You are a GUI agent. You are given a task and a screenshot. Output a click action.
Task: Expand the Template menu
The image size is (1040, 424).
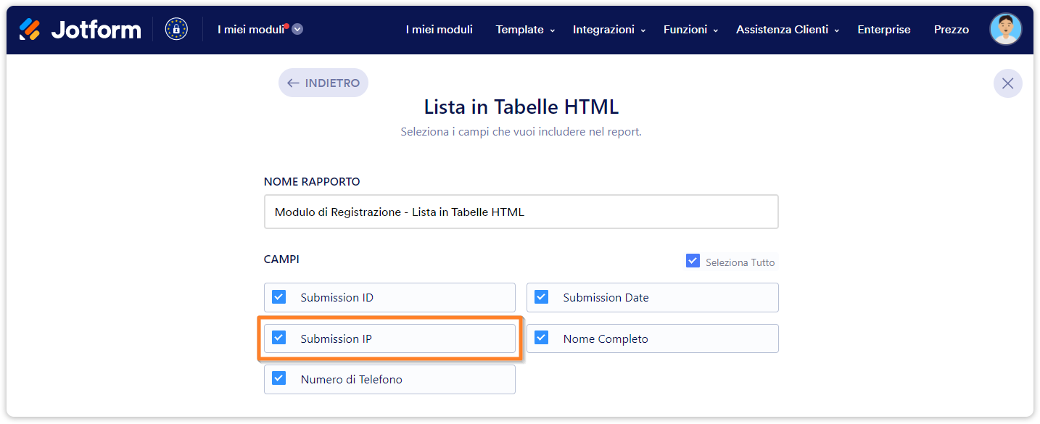click(525, 30)
